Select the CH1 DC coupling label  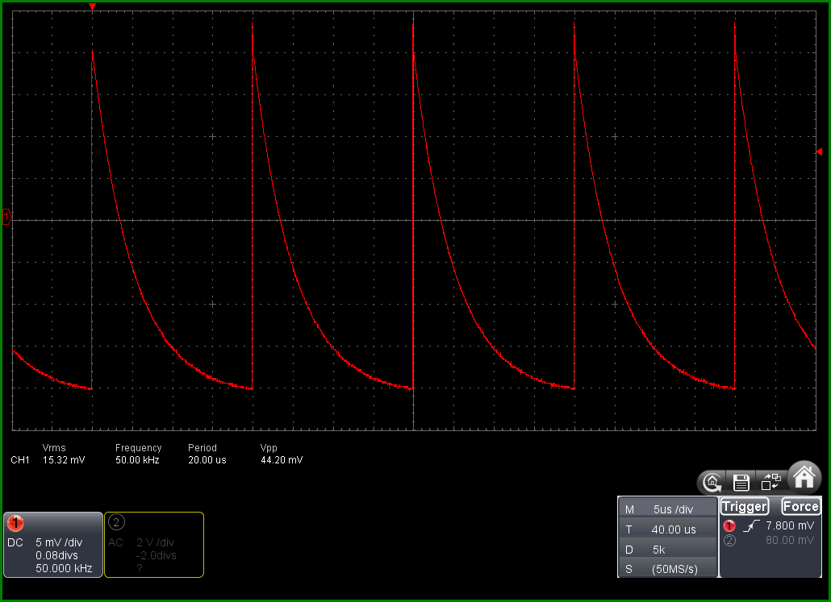pos(15,542)
